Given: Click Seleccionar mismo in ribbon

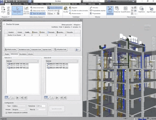Looking at the screenshot, I should [38, 11].
